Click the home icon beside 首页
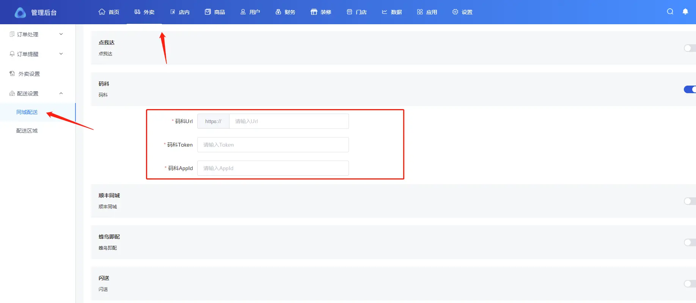 tap(102, 12)
